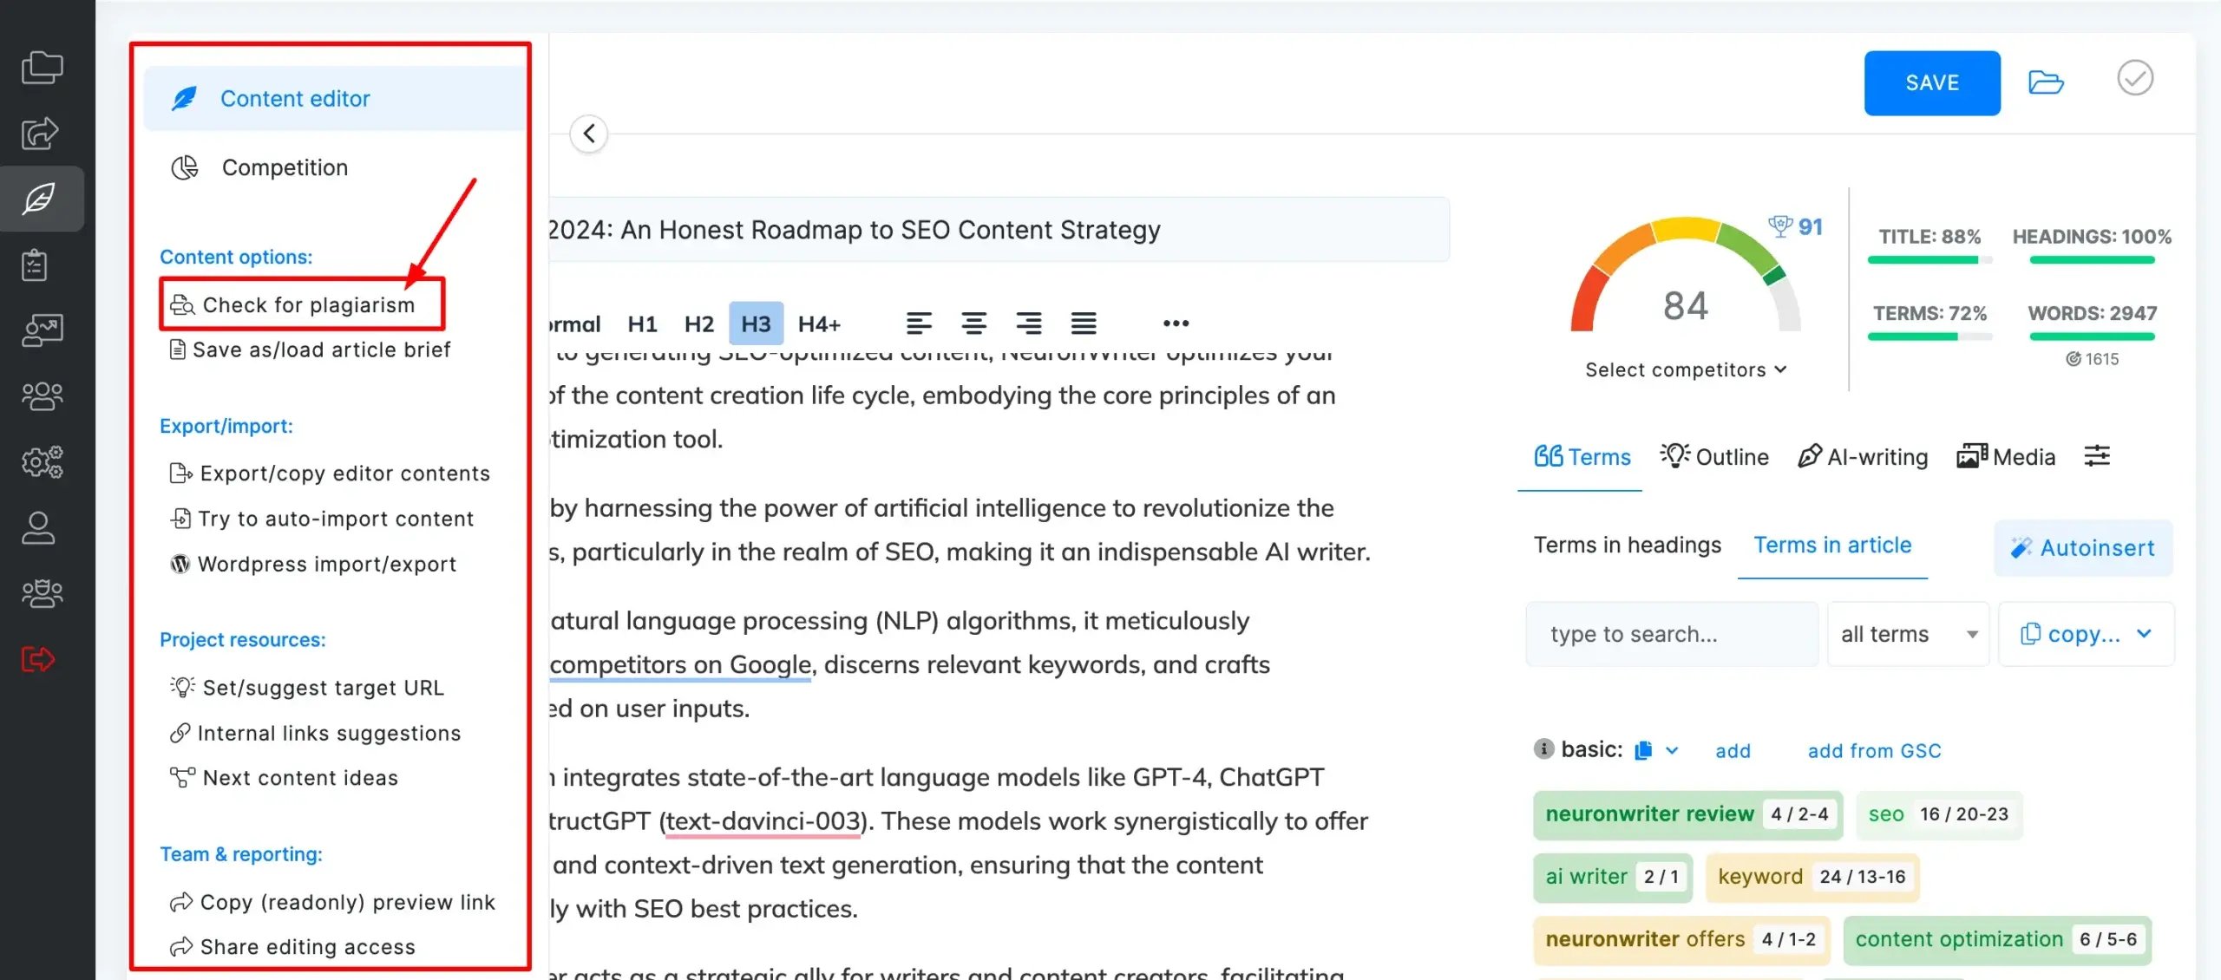
Task: Toggle H2 heading format
Action: [x=698, y=323]
